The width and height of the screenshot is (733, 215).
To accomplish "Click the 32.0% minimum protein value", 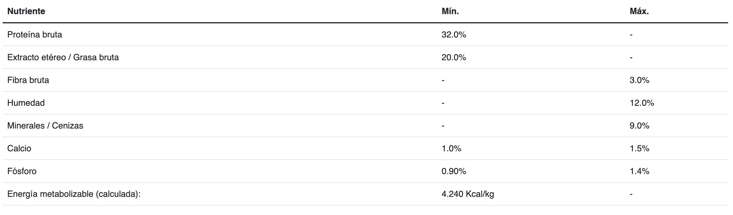I will coord(454,35).
